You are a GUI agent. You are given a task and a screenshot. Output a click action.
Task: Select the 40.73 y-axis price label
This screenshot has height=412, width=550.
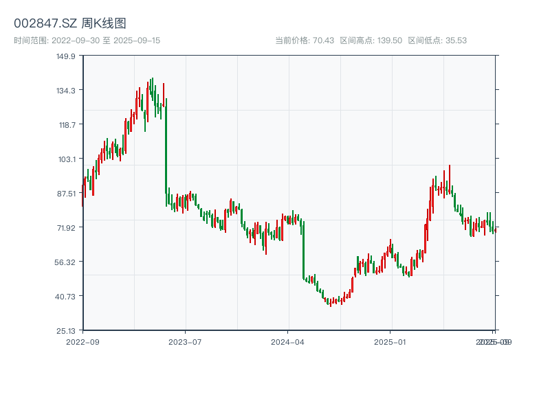66,296
